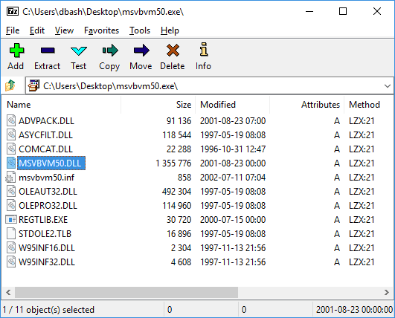The width and height of the screenshot is (395, 318).
Task: Click the green Add plus icon
Action: 16,51
